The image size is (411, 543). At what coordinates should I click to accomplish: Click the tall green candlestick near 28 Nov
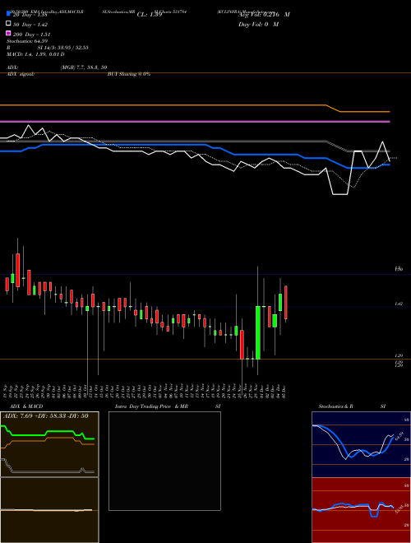[x=258, y=332]
